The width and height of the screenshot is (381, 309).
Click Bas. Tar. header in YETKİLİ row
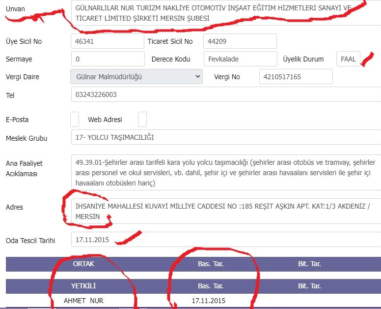[211, 286]
